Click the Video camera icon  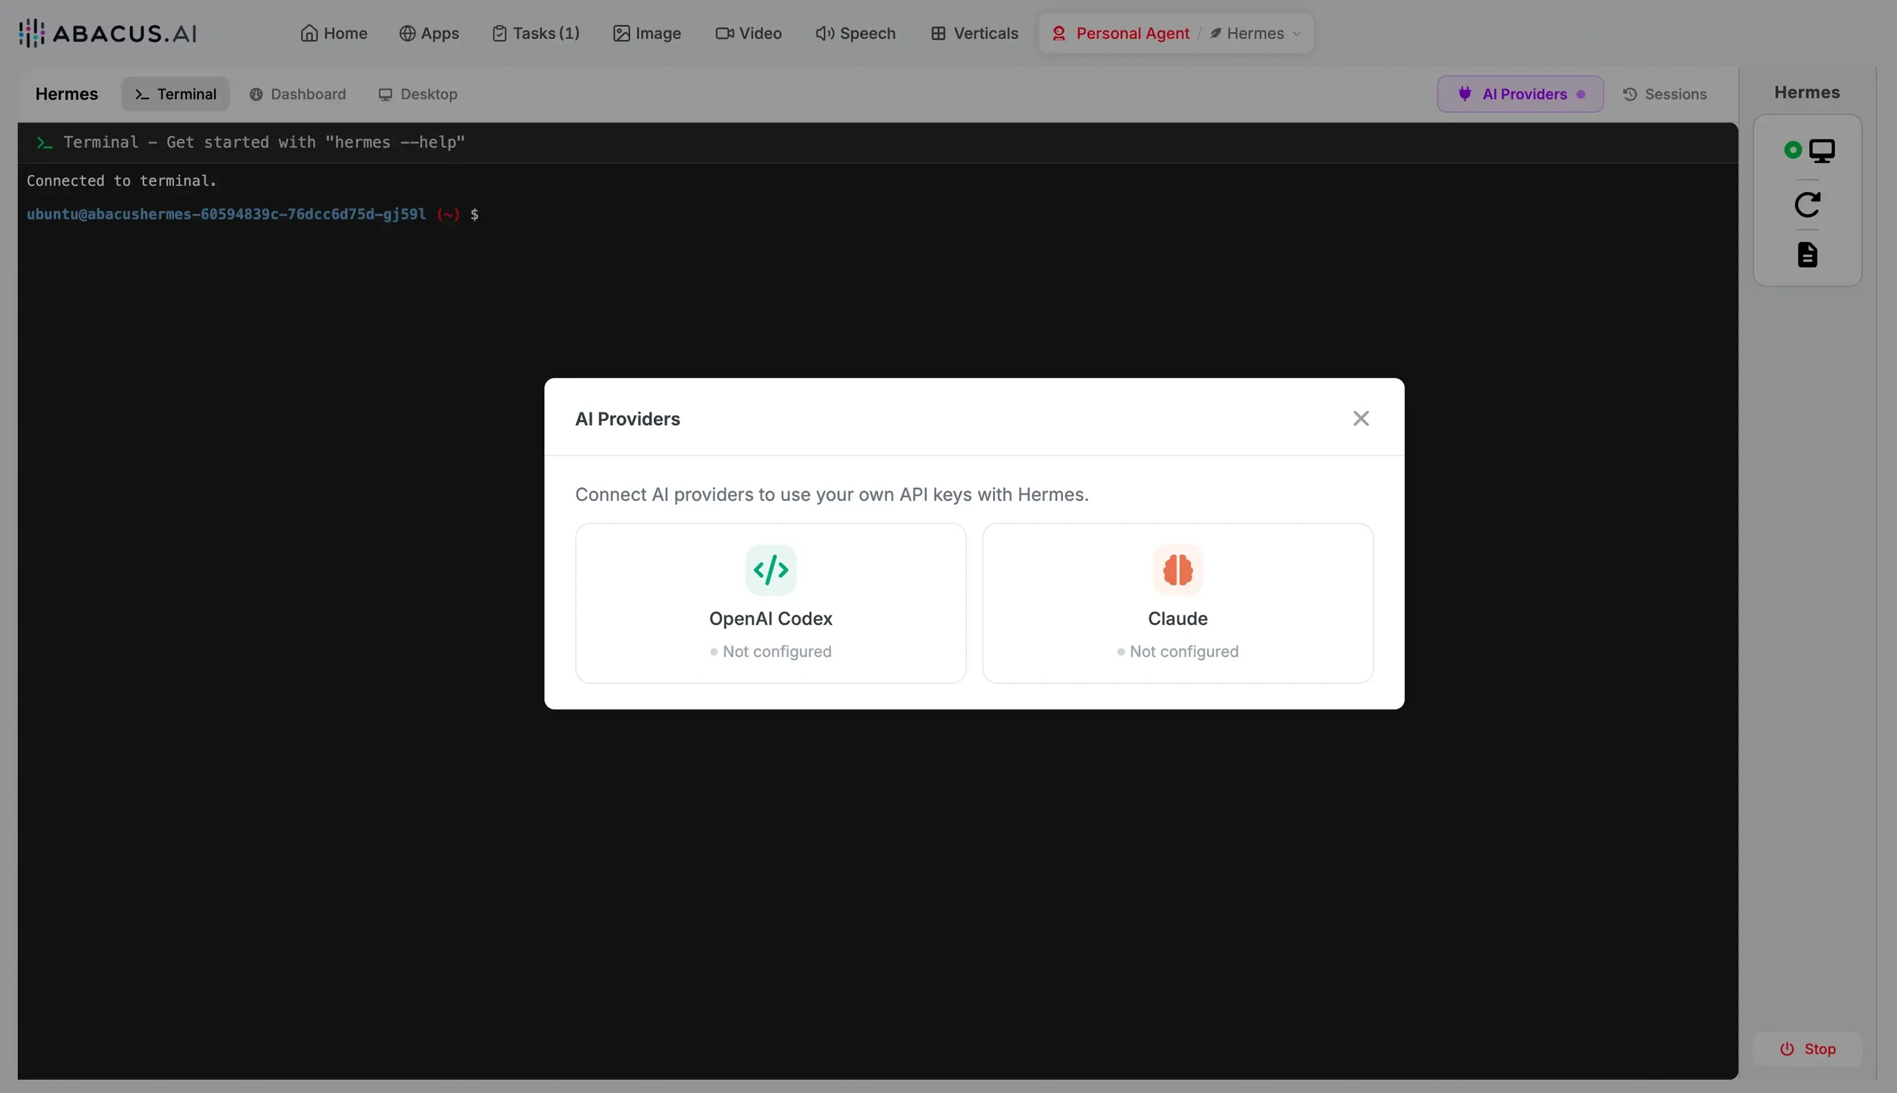[x=724, y=33]
